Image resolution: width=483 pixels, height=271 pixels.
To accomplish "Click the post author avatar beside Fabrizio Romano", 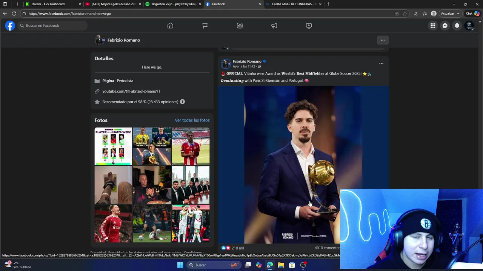I will click(226, 64).
